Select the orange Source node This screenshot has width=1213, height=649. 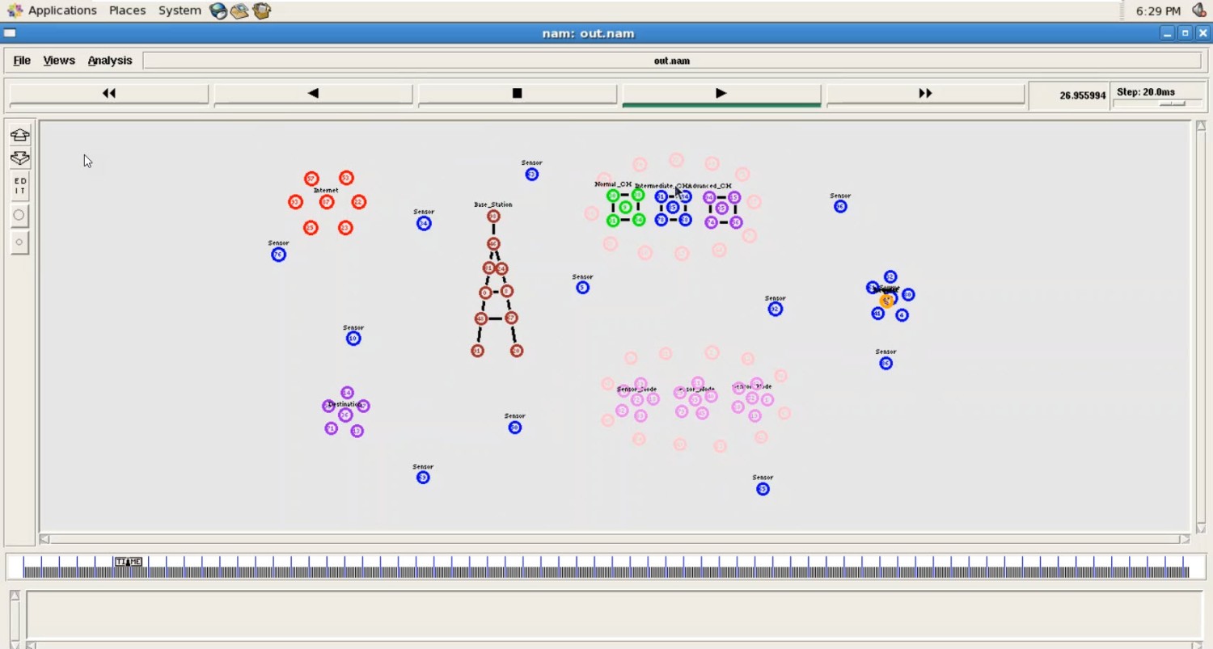pyautogui.click(x=885, y=300)
